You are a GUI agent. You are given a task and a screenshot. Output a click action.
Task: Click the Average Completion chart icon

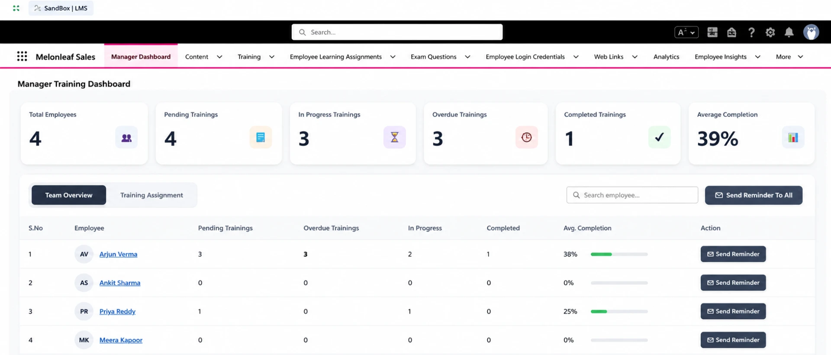coord(793,137)
